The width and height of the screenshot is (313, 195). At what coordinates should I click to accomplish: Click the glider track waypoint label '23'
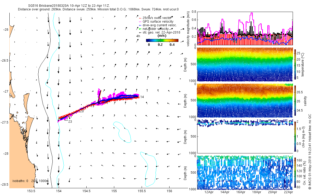point(70,122)
